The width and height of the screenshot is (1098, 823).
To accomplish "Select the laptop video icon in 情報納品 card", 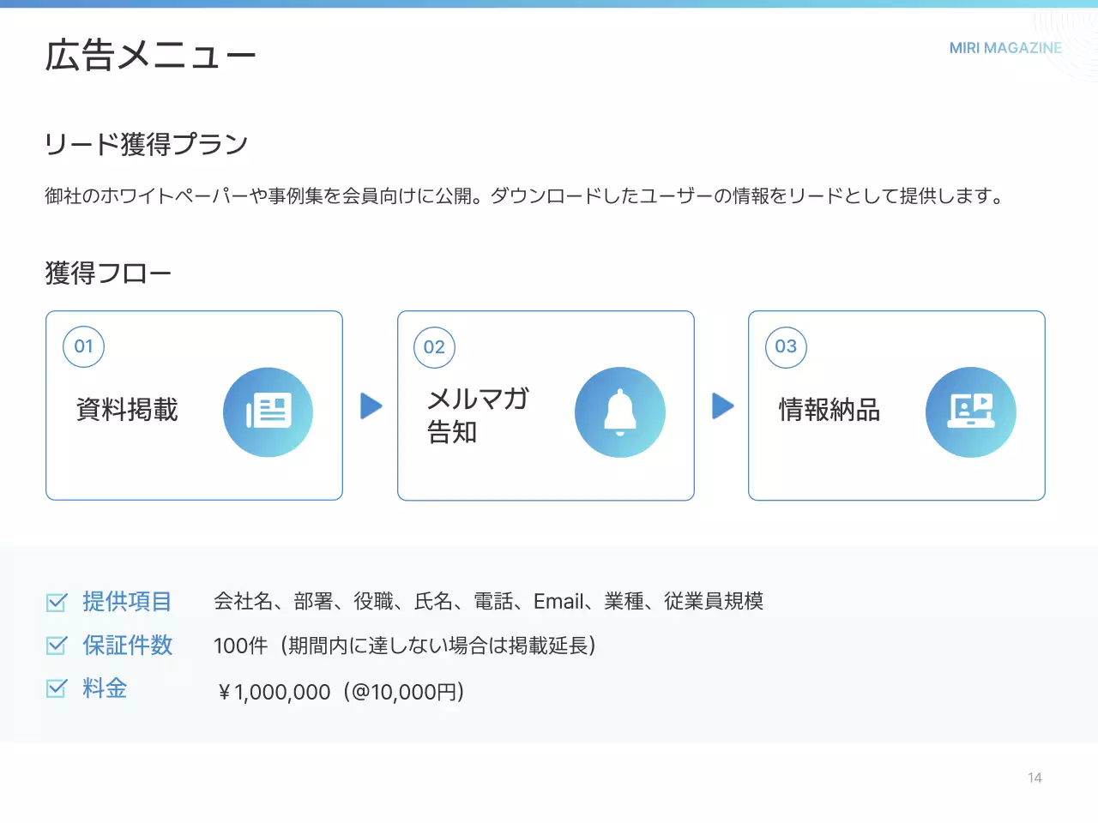I will coord(971,411).
